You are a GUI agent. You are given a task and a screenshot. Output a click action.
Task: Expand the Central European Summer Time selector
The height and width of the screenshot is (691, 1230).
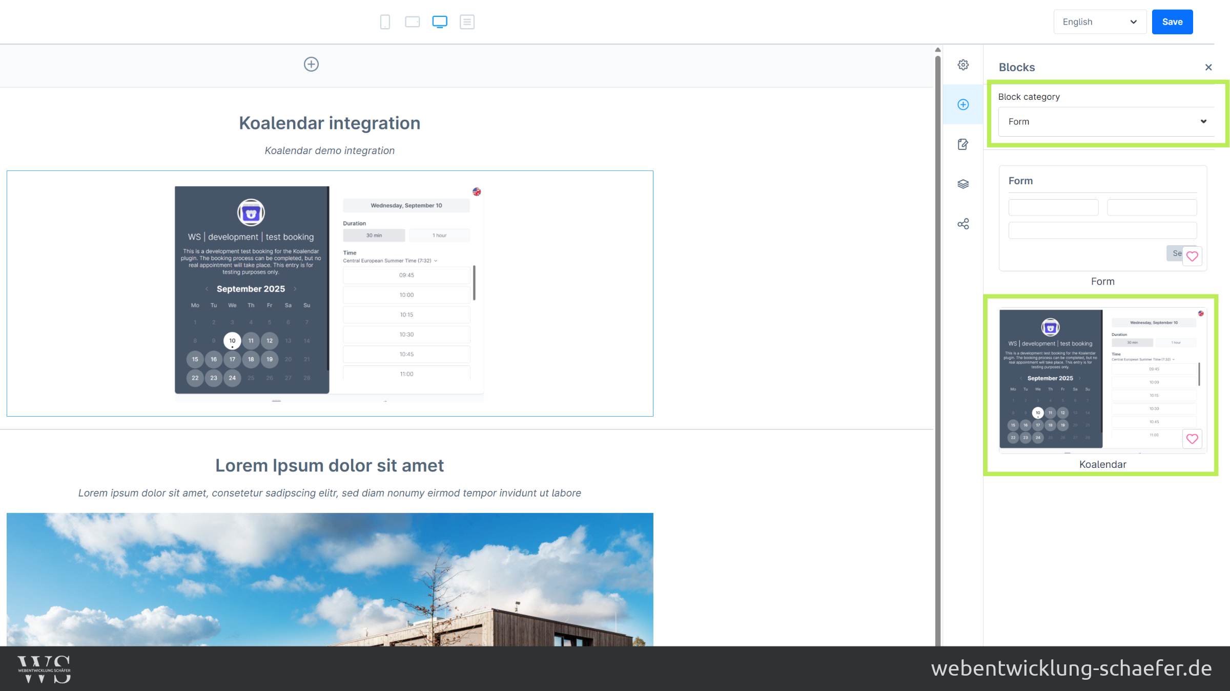coord(391,261)
